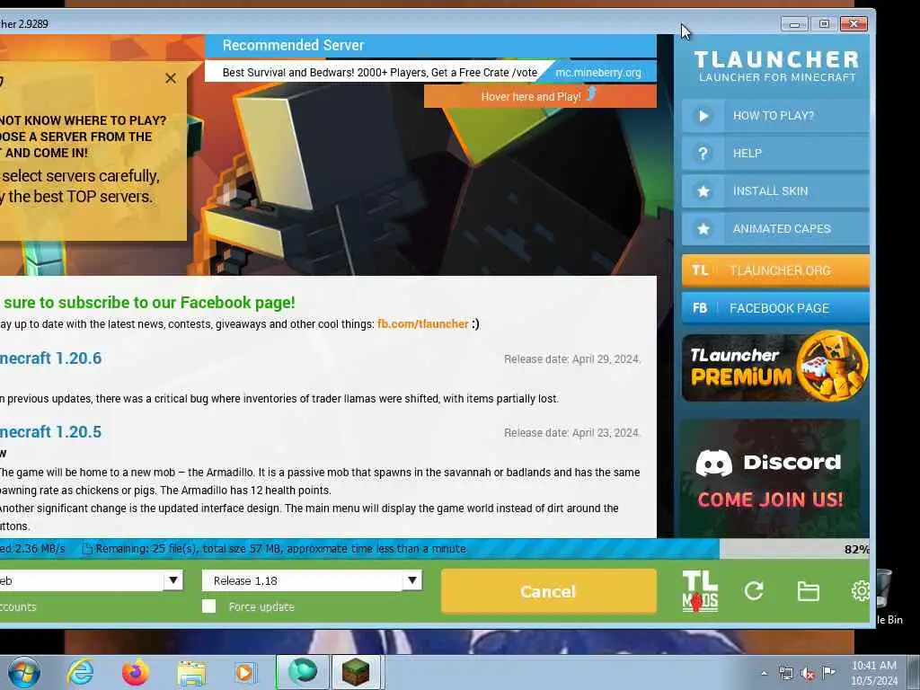Open the TLauncher Premium banner
Image resolution: width=920 pixels, height=690 pixels.
tap(775, 367)
